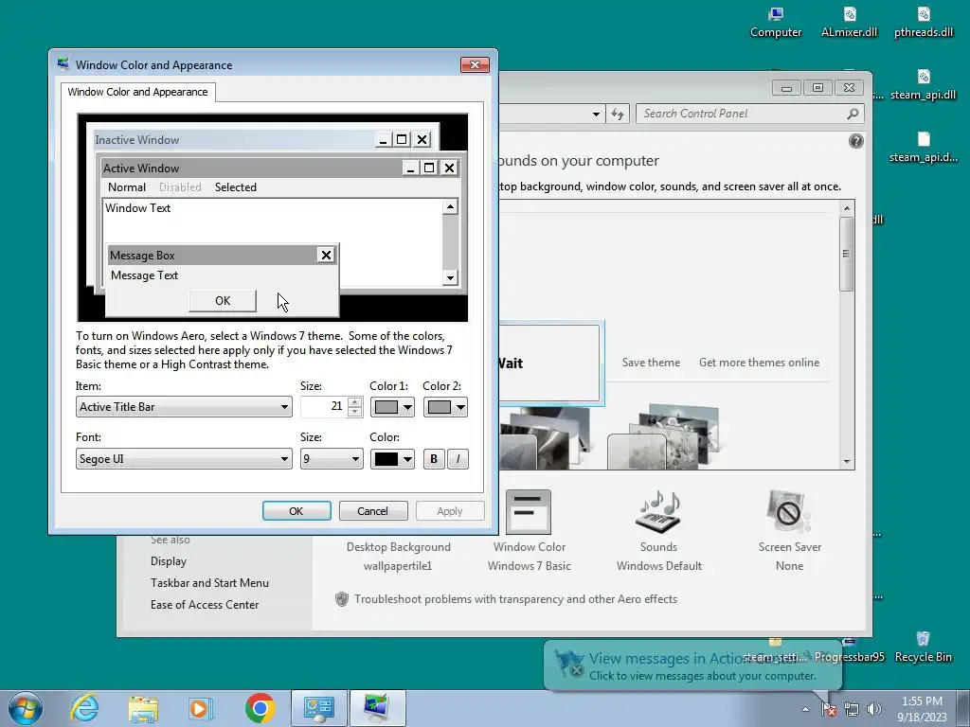Image resolution: width=970 pixels, height=727 pixels.
Task: Select steam_api.dll desktop file icon
Action: coord(923,85)
